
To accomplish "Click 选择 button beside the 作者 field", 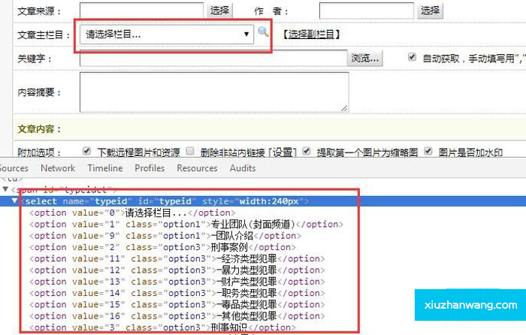I will [430, 11].
